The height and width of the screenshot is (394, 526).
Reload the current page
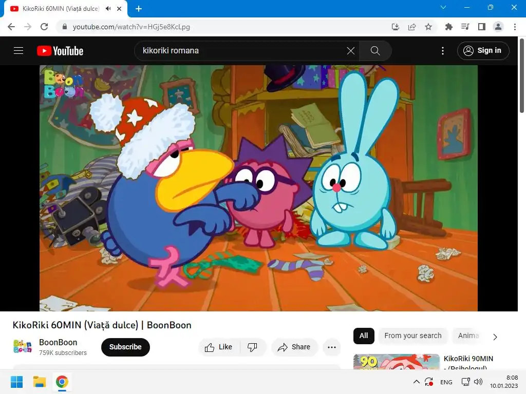pos(44,27)
